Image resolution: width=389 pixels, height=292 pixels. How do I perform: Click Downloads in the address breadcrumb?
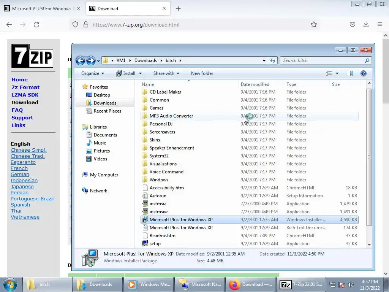pyautogui.click(x=145, y=60)
